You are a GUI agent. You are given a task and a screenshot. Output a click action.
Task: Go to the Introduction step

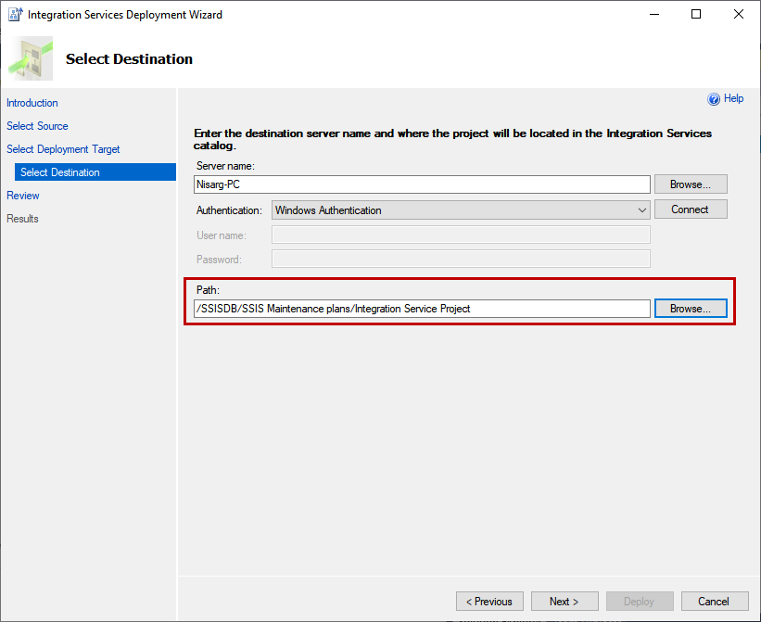pyautogui.click(x=32, y=103)
